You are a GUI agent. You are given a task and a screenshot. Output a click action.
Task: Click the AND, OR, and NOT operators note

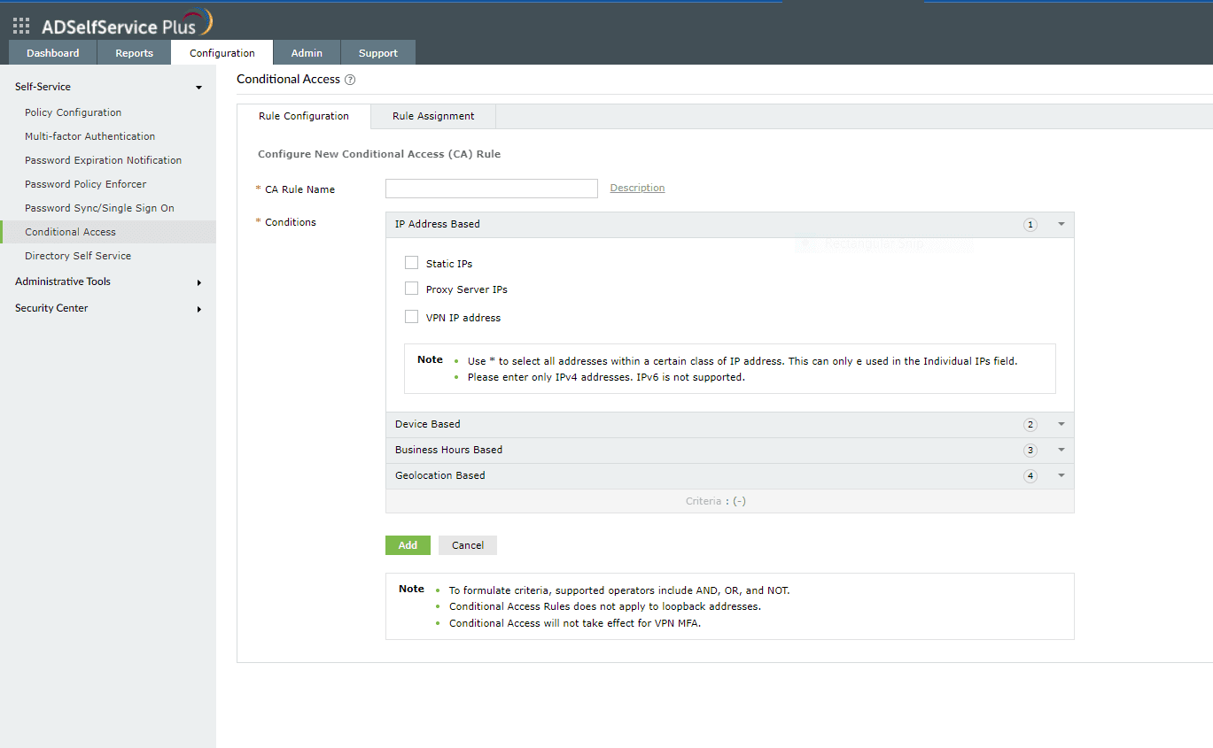click(x=619, y=590)
